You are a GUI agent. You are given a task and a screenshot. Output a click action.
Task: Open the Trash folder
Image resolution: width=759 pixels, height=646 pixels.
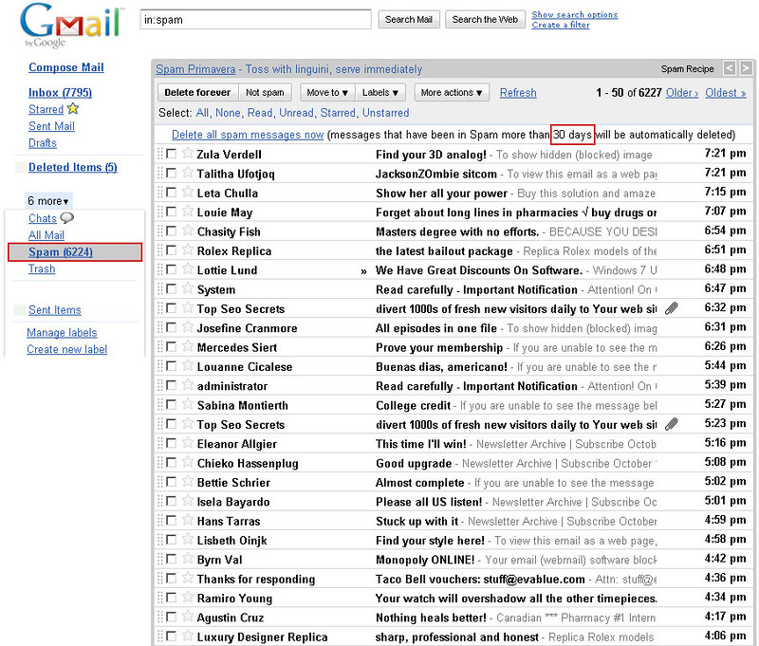(x=41, y=268)
